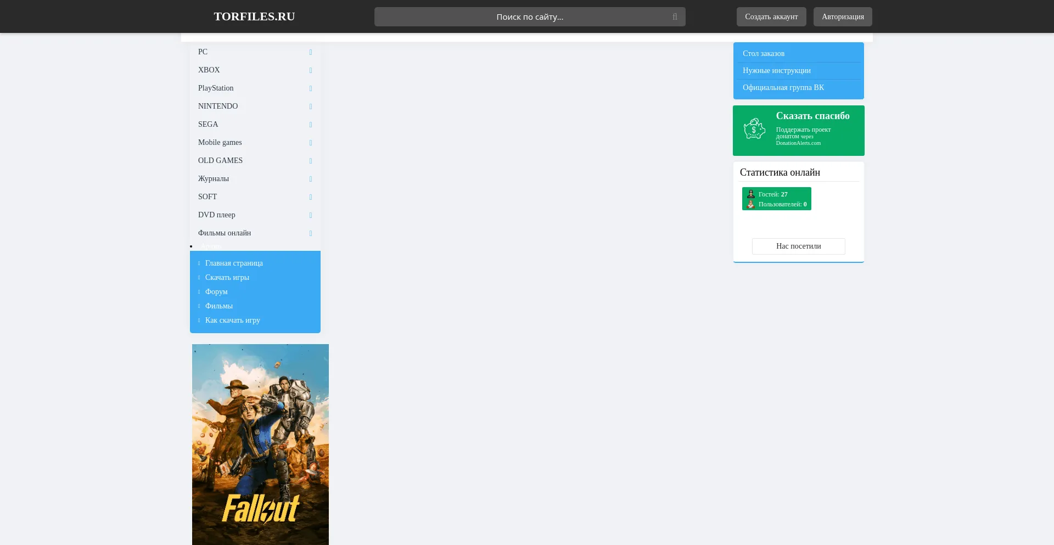
Task: Open the NINTENDO category
Action: click(x=218, y=106)
